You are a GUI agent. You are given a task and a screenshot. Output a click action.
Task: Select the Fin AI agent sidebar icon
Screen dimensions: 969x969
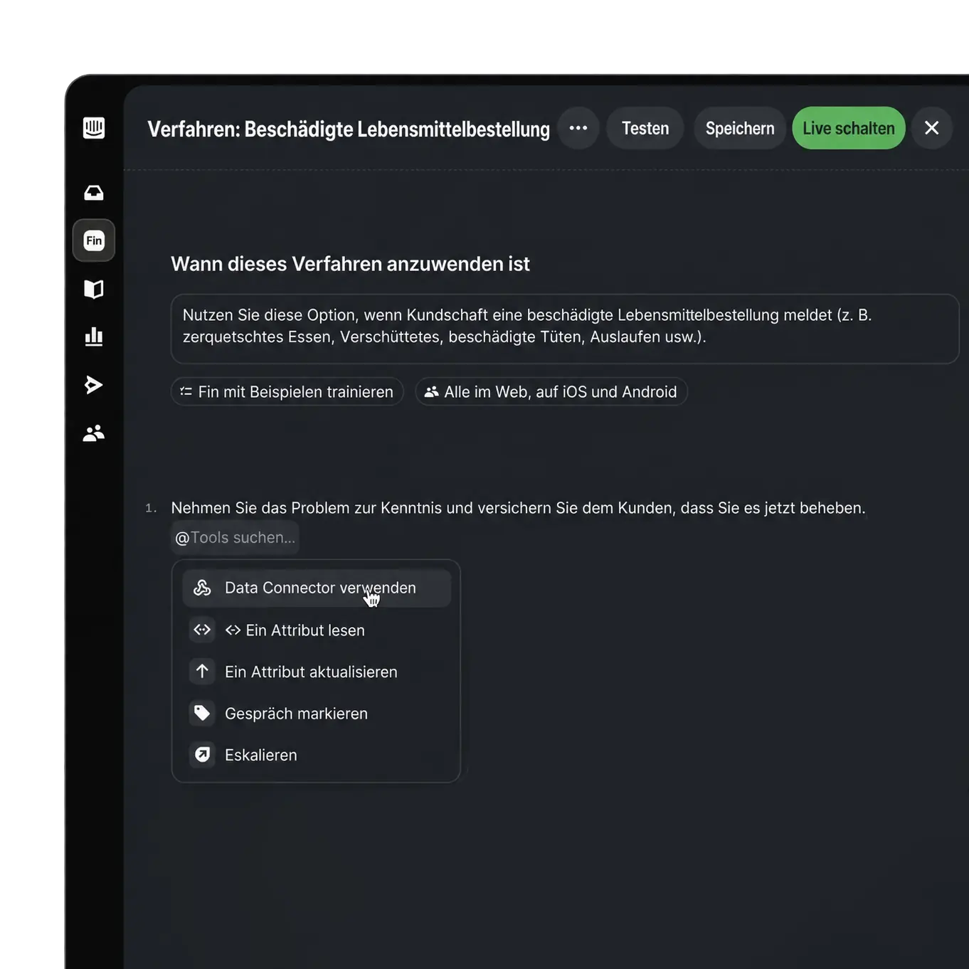[x=94, y=240]
